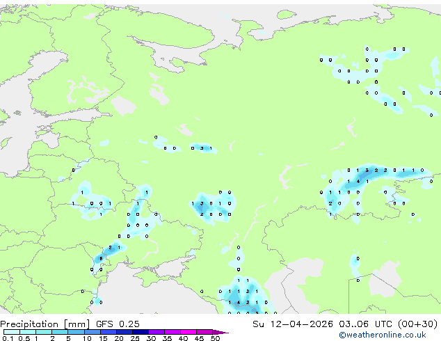Click the legend scale label 50
The image size is (441, 341).
(215, 338)
